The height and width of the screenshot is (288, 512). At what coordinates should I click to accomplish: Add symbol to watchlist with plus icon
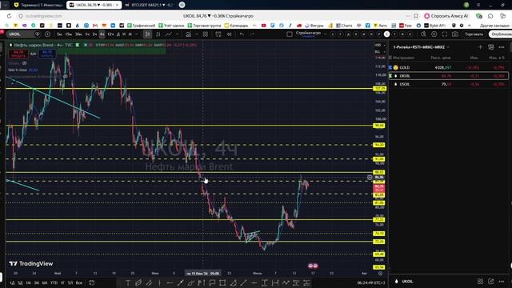pos(480,47)
